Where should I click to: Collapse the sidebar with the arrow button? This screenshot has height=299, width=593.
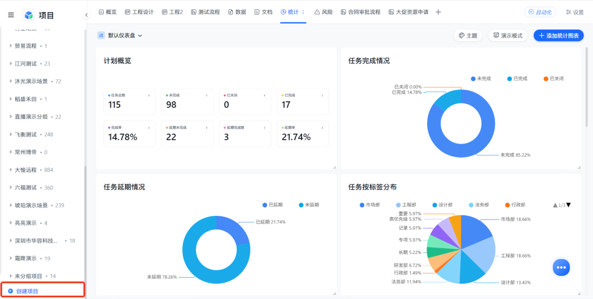[86, 15]
